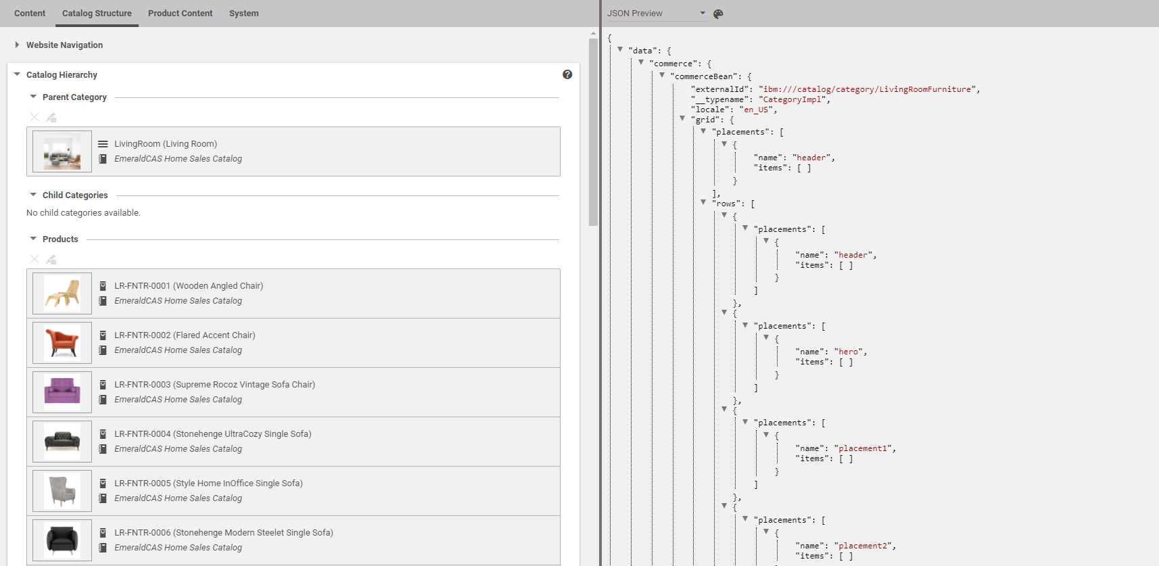
Task: Switch to the Product Content tab
Action: coord(180,14)
